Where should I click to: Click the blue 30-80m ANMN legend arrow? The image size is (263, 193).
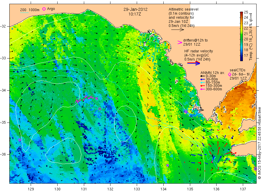point(203,79)
